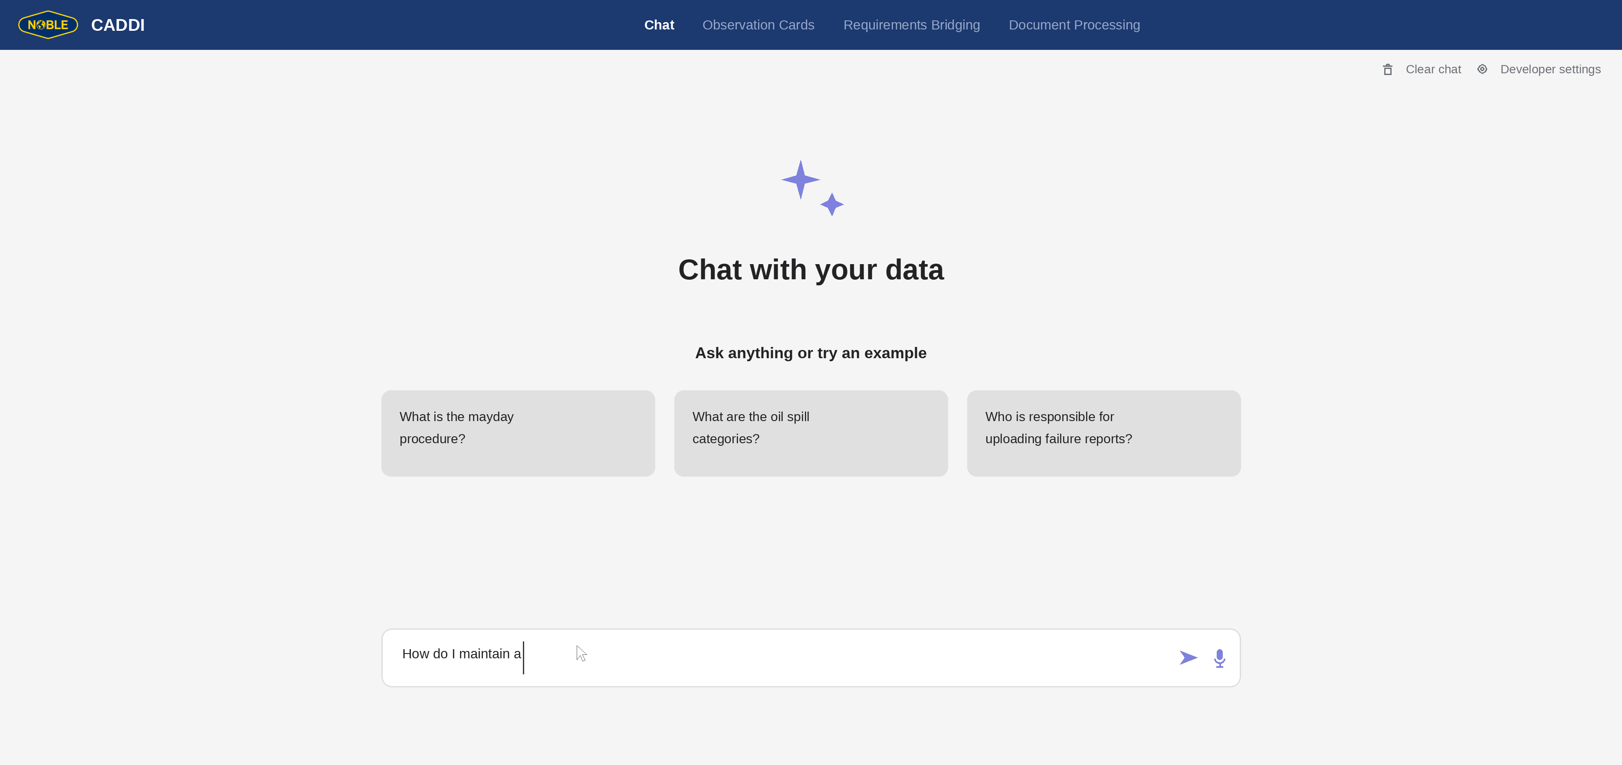
Task: Clear chat using the text button
Action: pos(1433,69)
